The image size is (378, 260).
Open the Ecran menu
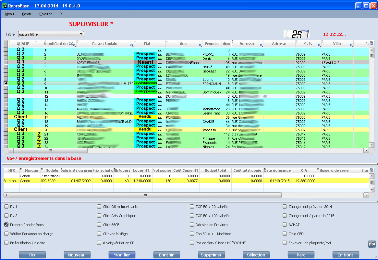tap(27, 14)
